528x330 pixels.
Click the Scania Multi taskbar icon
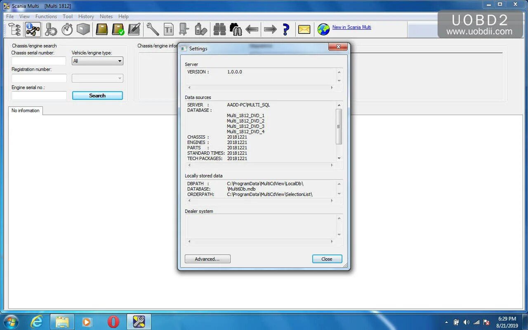139,322
